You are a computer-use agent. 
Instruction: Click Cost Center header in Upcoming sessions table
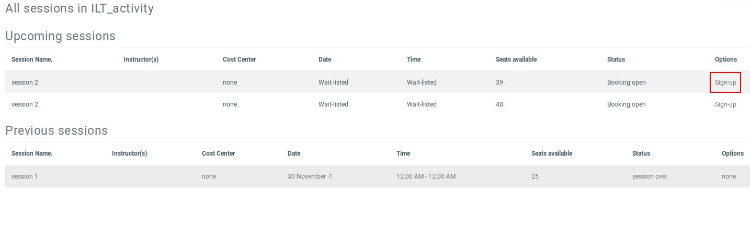[x=239, y=60]
